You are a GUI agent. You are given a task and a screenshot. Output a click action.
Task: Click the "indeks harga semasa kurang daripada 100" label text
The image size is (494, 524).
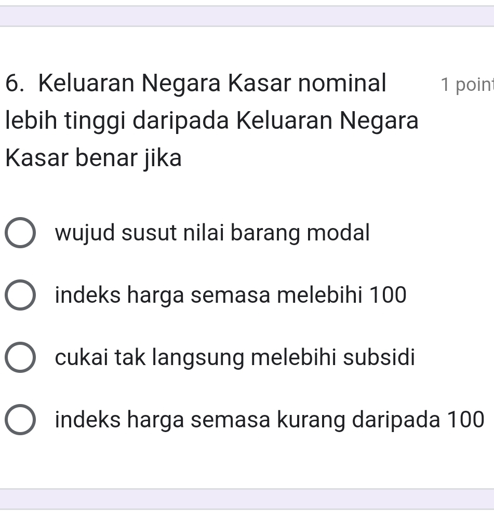[270, 419]
